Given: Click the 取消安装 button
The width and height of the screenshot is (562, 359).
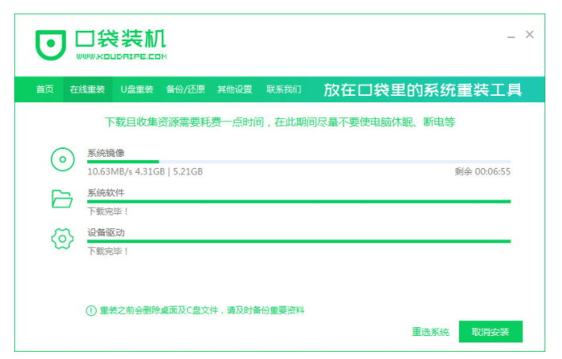Looking at the screenshot, I should point(491,332).
